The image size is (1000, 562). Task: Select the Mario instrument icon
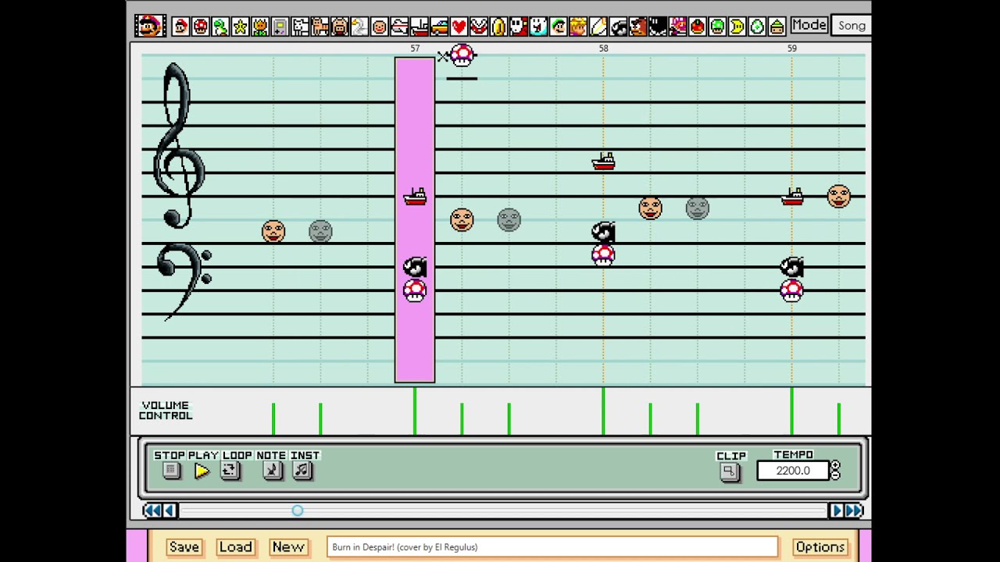click(180, 27)
